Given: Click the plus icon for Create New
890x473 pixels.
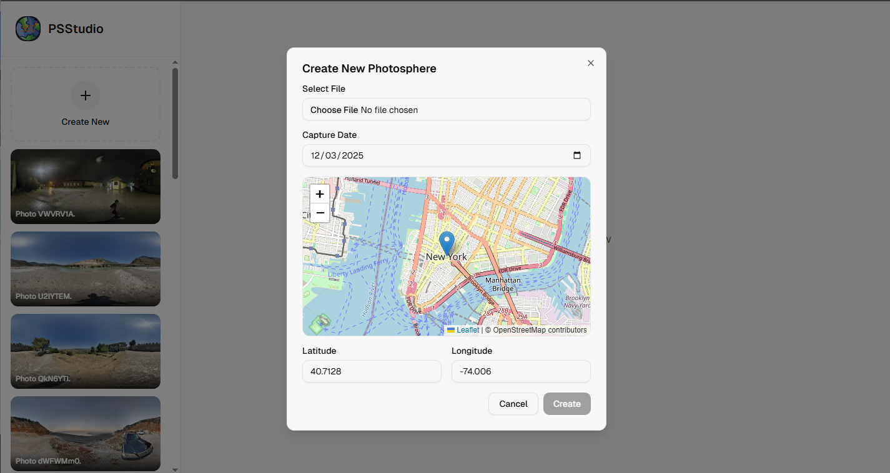Looking at the screenshot, I should coord(86,95).
